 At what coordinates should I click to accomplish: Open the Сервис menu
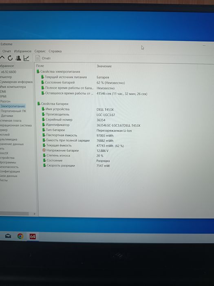(40, 51)
